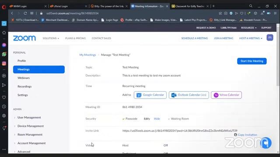The width and height of the screenshot is (280, 157).
Task: Click Copy Invitation link
Action: [x=246, y=135]
